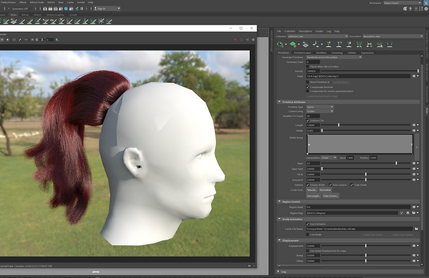Click the green leaf icon in XGen toolbar
The image size is (429, 278).
click(293, 44)
